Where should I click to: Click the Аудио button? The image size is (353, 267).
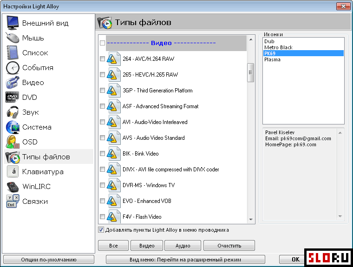[183, 245]
